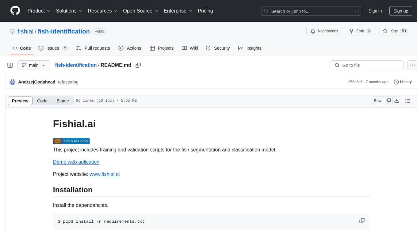Click the Fork count 9
Viewport: 417px width, 234px height.
(369, 31)
